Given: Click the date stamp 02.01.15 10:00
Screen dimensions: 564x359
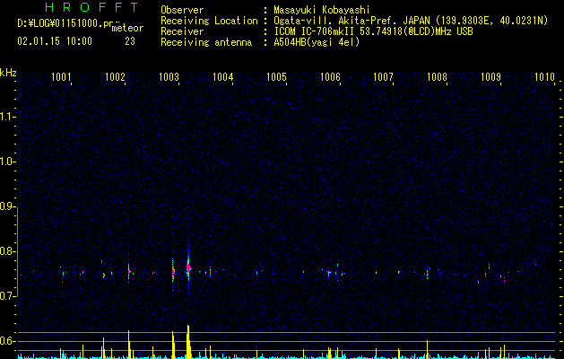Looking at the screenshot, I should pyautogui.click(x=55, y=41).
